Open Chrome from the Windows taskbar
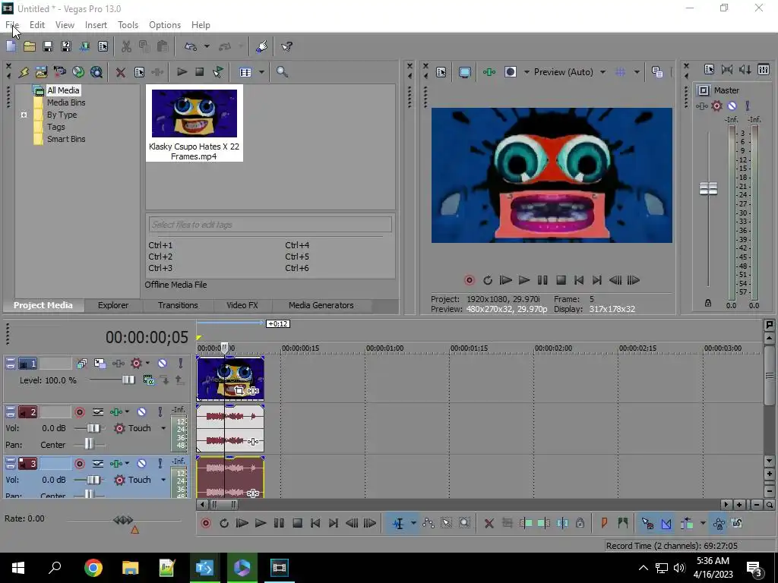This screenshot has width=778, height=583. (93, 568)
